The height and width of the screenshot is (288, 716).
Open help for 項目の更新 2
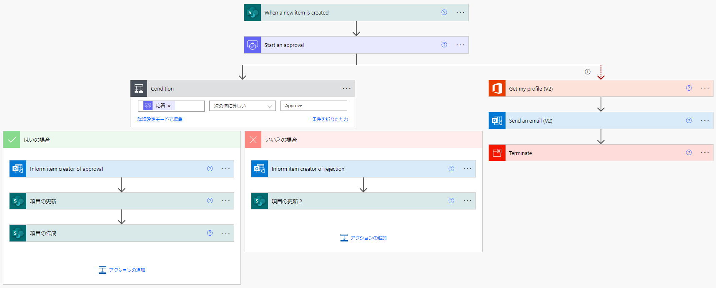(x=451, y=201)
